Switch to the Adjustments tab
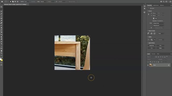This screenshot has height=96, width=172. click(x=156, y=5)
